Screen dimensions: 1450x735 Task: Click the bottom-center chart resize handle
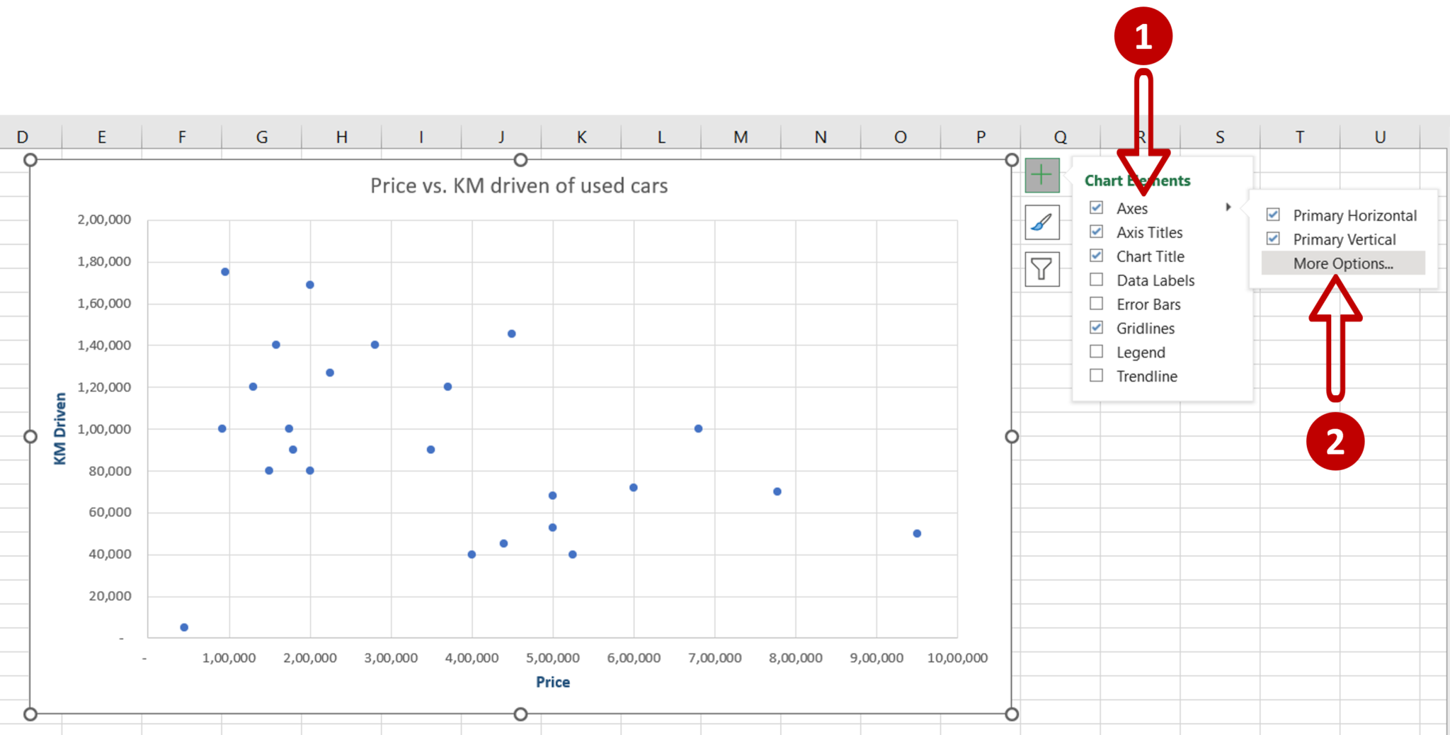tap(520, 714)
